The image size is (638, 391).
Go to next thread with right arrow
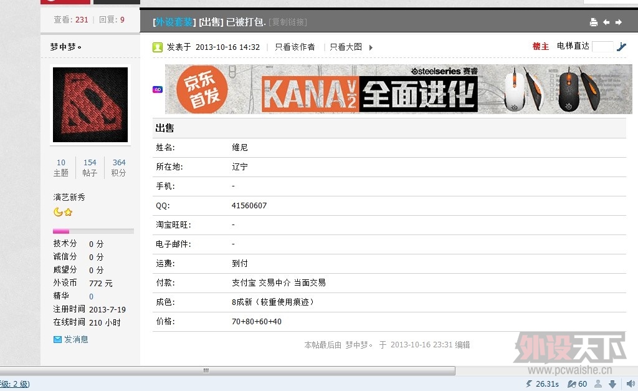(x=619, y=22)
